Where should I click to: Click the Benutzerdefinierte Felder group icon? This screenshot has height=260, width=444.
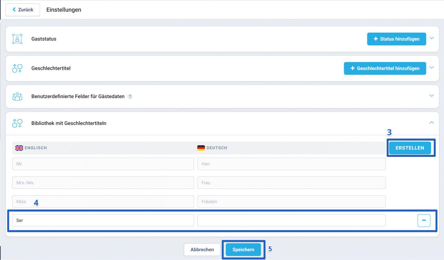(17, 96)
